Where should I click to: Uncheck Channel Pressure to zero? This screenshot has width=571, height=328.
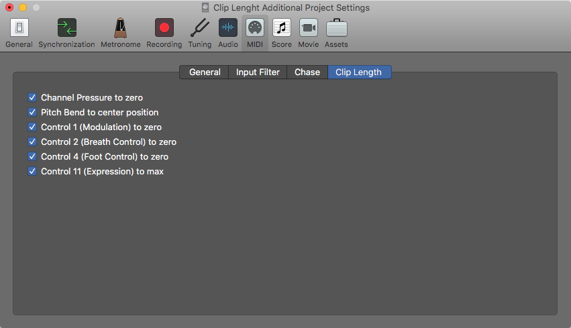(x=32, y=97)
